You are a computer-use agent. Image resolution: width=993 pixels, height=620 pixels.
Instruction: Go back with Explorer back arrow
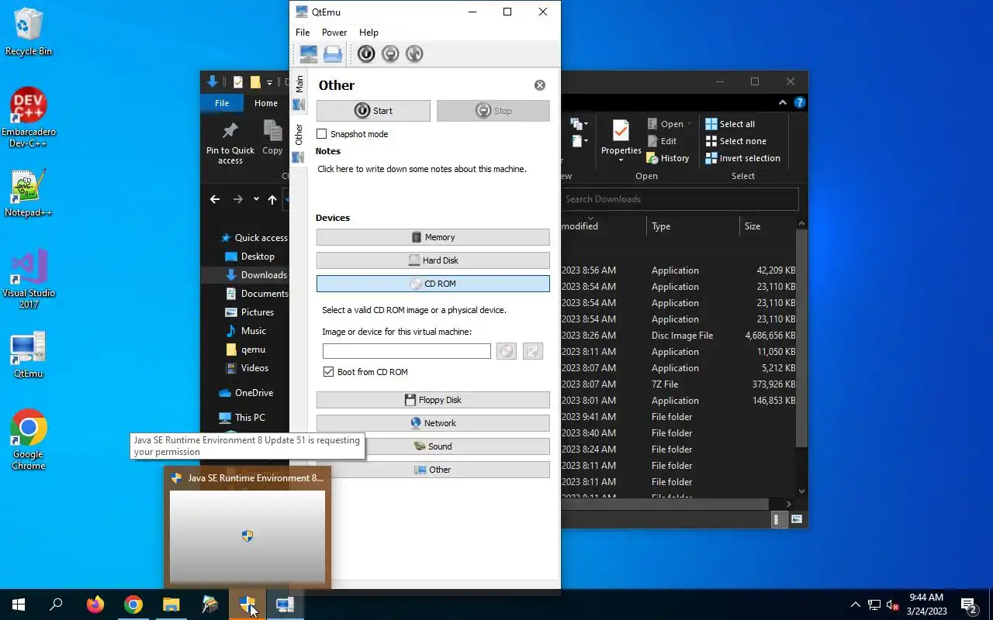[215, 199]
